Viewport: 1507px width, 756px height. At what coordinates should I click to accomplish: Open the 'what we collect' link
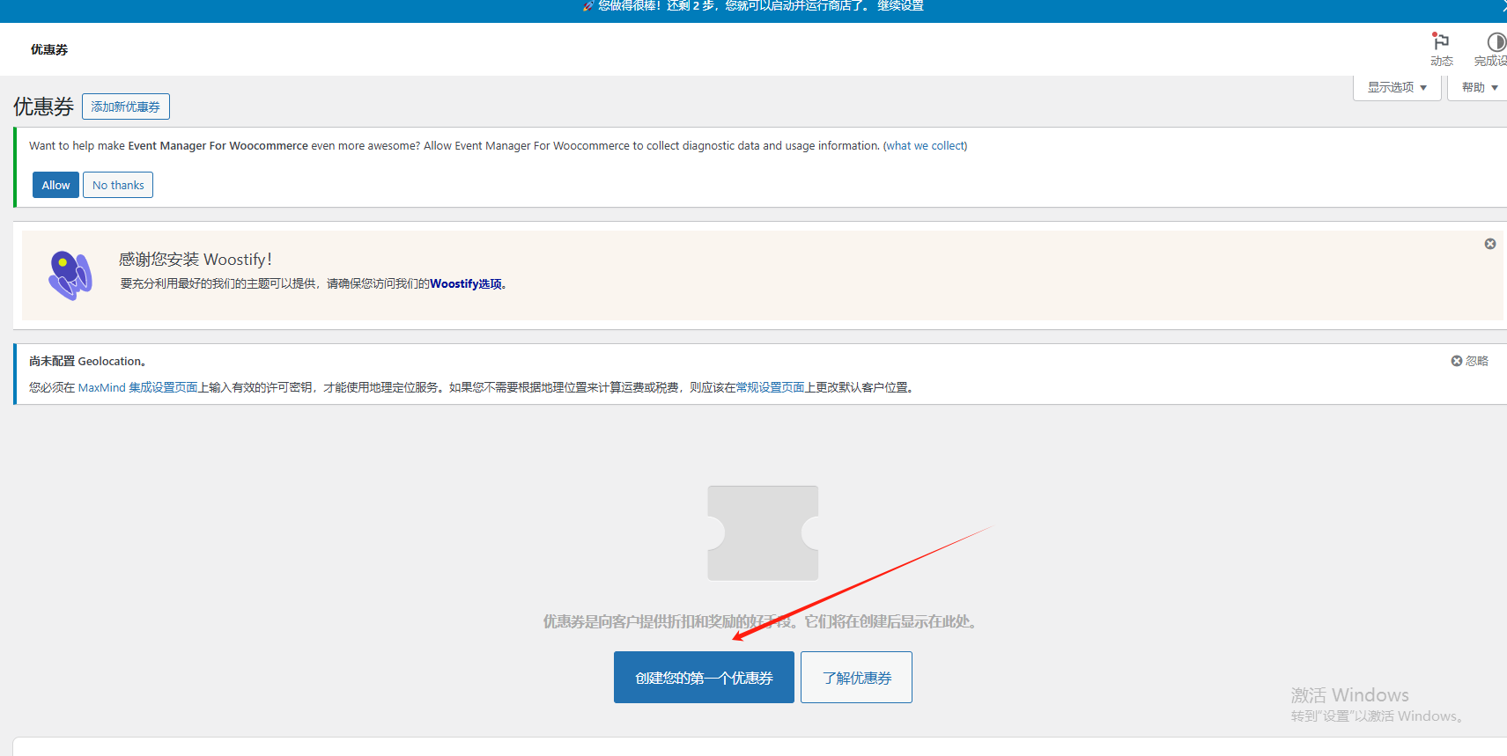925,146
